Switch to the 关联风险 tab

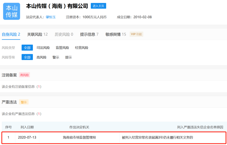(x=37, y=34)
